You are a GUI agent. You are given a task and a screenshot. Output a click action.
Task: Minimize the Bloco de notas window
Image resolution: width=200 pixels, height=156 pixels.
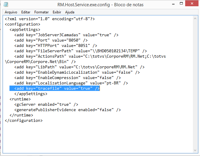click(x=173, y=4)
